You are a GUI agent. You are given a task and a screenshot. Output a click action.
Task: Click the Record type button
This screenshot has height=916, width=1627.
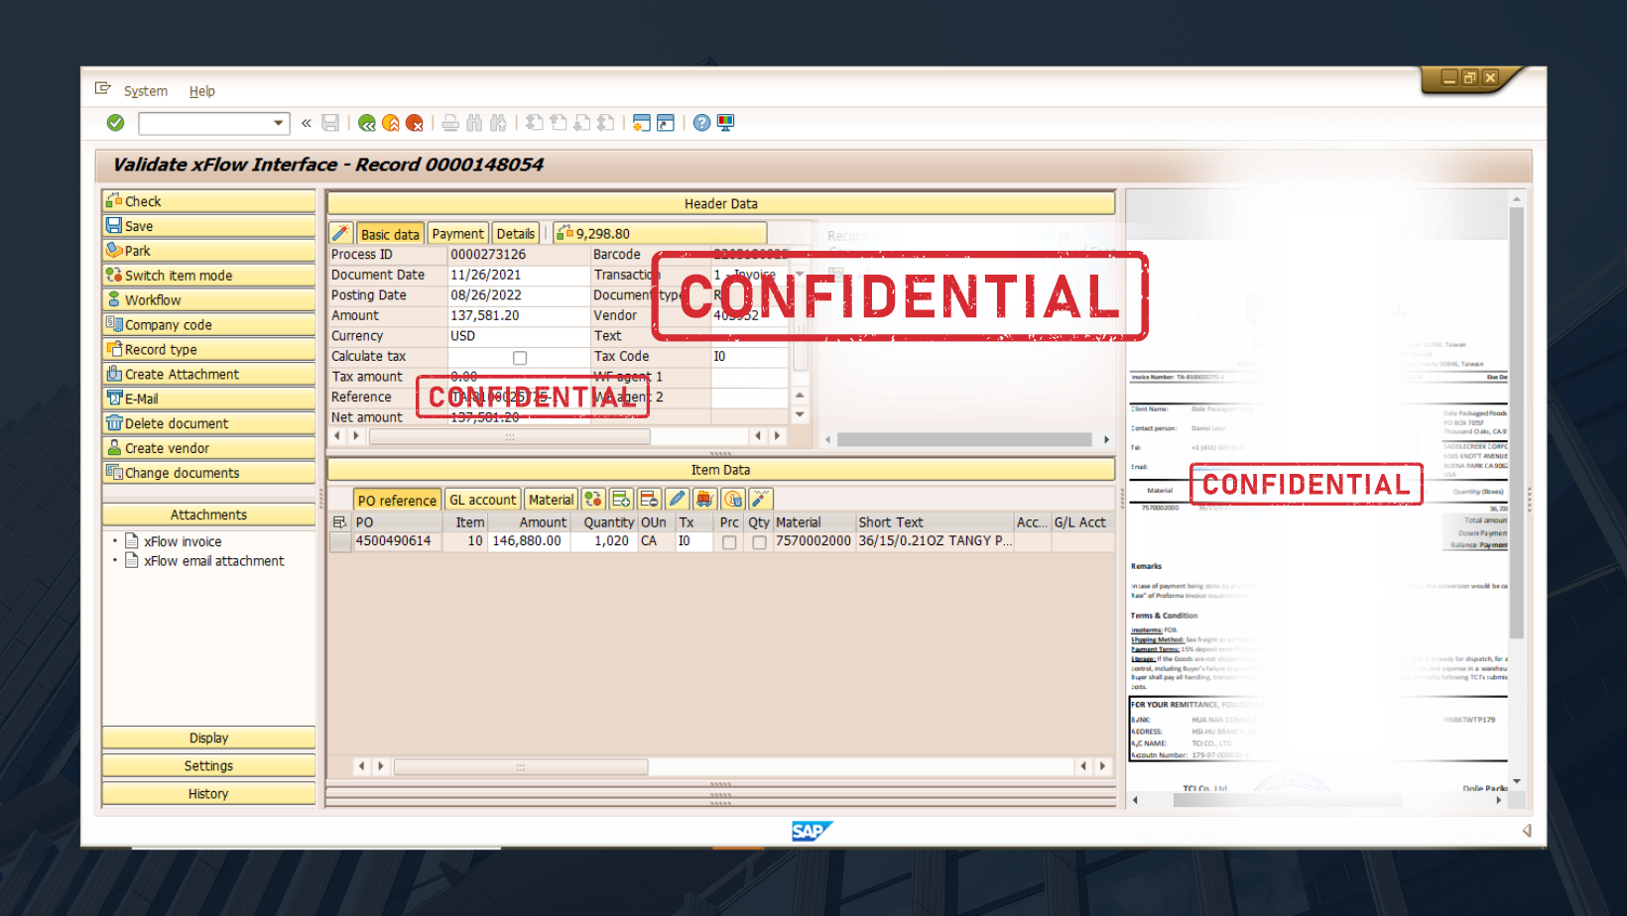[x=208, y=350]
